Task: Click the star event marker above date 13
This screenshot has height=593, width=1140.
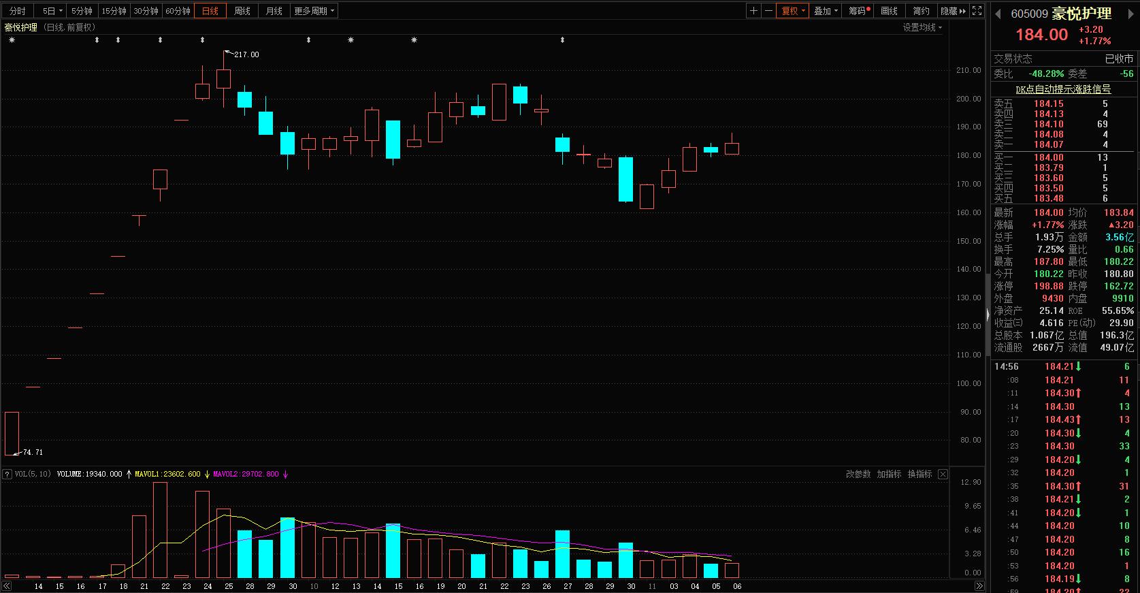Action: coord(351,40)
